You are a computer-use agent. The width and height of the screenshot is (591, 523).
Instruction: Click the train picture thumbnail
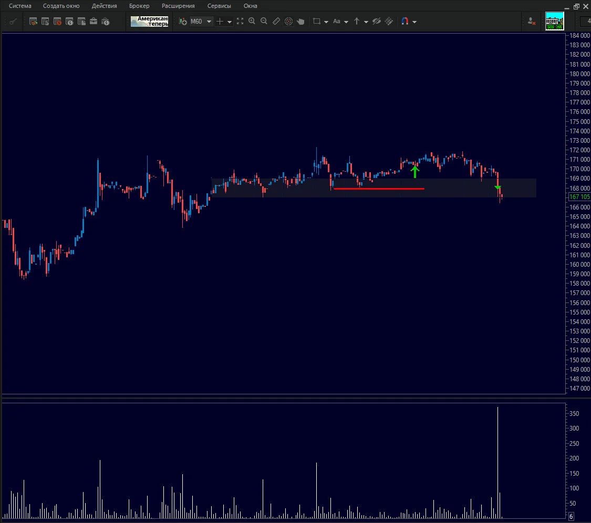(x=554, y=21)
